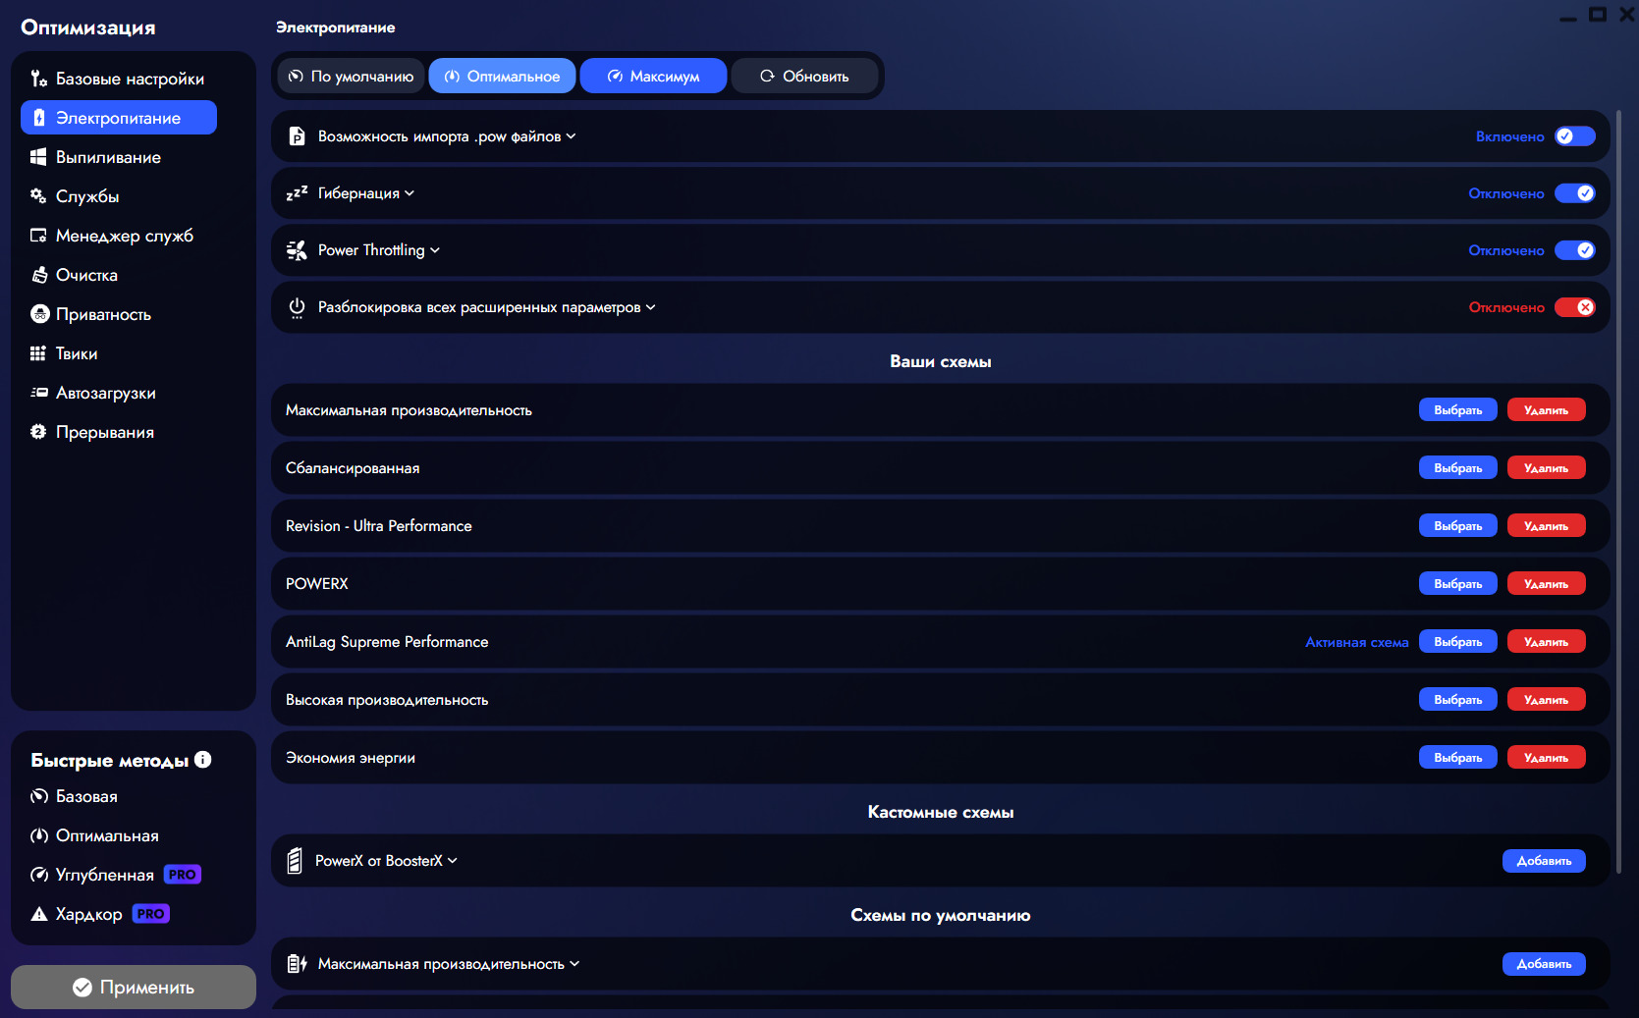Apply changes with Применить button
The height and width of the screenshot is (1018, 1639).
[134, 988]
